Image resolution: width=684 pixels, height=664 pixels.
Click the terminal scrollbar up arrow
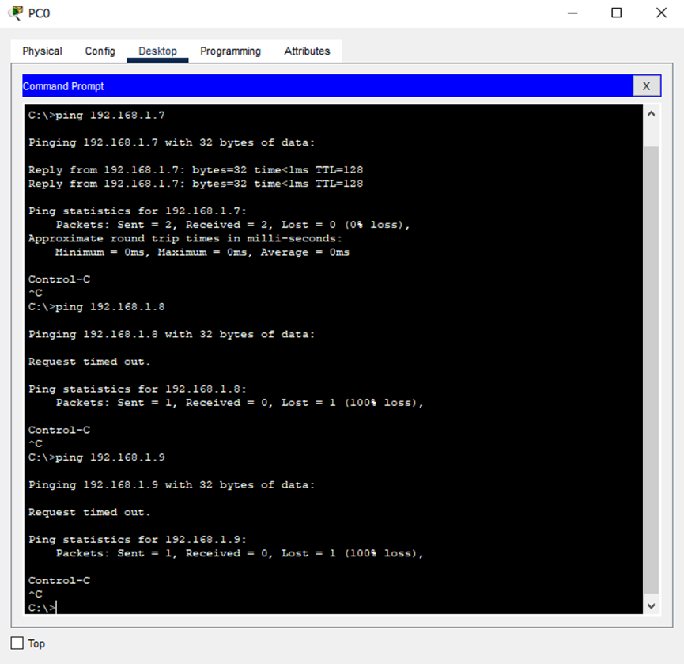click(x=652, y=115)
